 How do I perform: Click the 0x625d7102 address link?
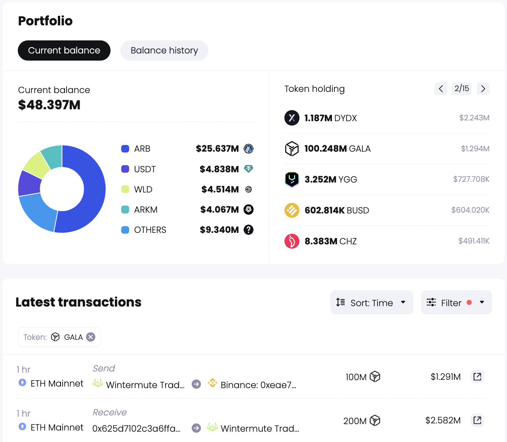[136, 428]
